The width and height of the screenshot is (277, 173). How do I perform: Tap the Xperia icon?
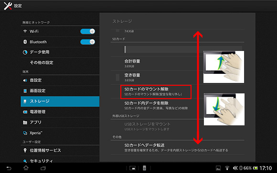25,133
